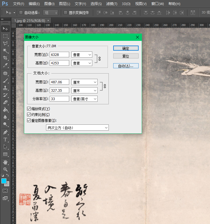Open the 文件 menu
The width and height of the screenshot is (210, 224).
(x=18, y=4)
